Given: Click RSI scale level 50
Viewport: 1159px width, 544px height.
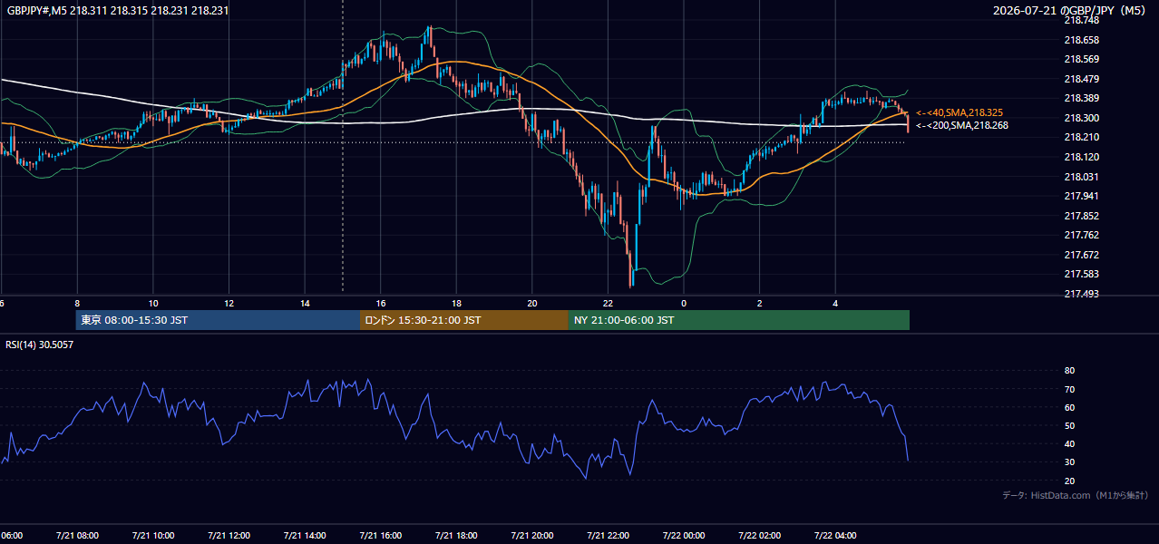Looking at the screenshot, I should pos(1069,425).
